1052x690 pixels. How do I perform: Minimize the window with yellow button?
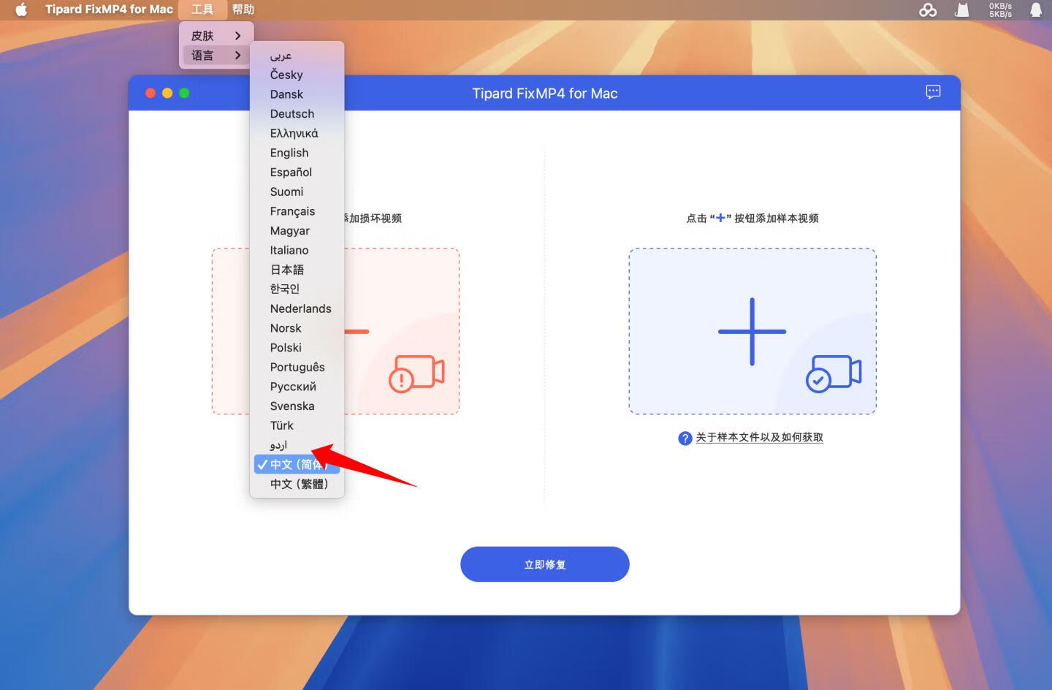(167, 93)
